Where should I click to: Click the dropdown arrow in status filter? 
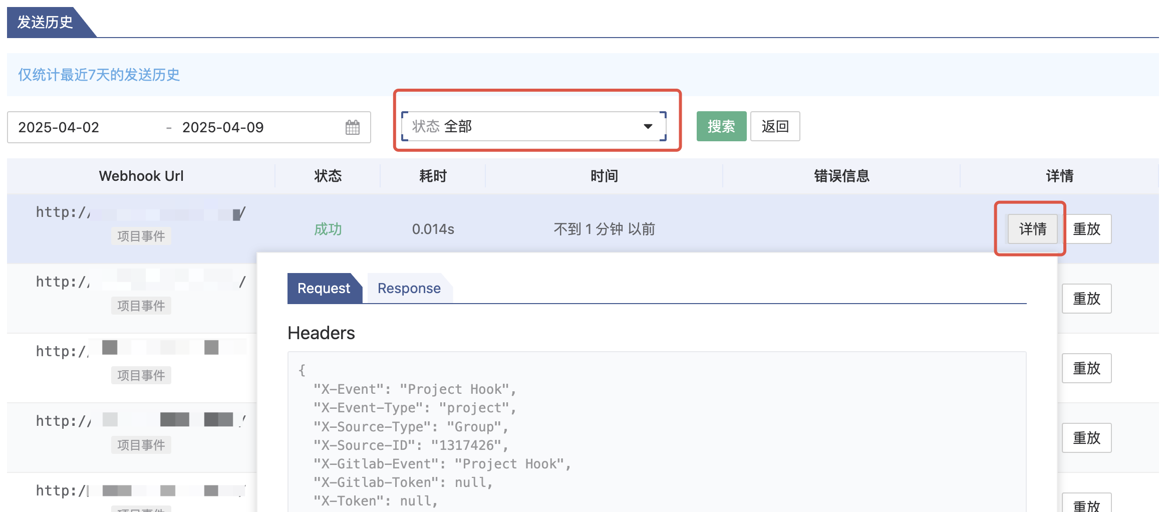(648, 126)
